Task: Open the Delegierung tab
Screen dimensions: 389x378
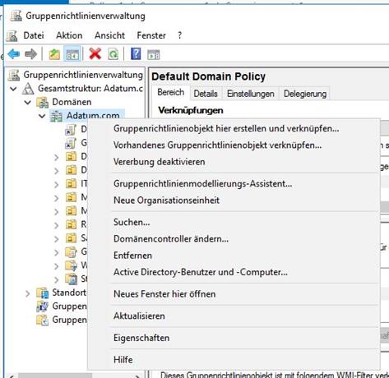Action: pos(305,94)
